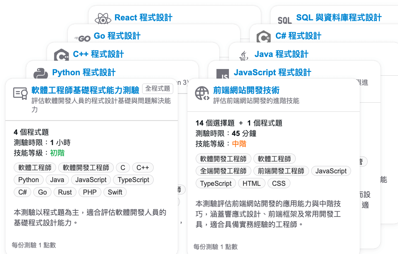Viewport: 398px width, 254px height.
Task: Click the certificate icon beside 軟體工程師基礎程式能力測驗
Action: click(x=20, y=94)
